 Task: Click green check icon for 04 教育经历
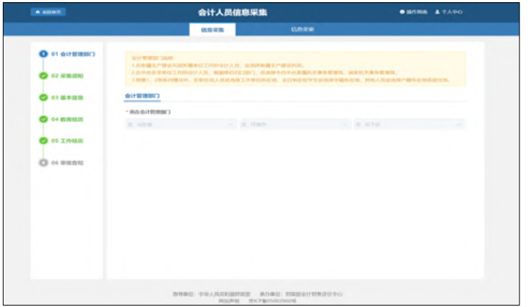[x=43, y=119]
